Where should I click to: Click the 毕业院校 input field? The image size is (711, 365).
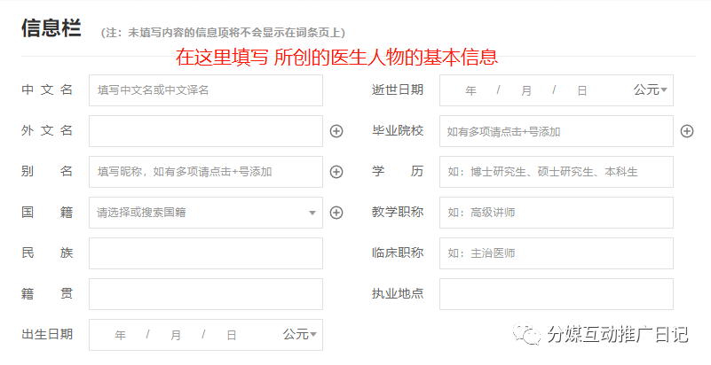557,131
